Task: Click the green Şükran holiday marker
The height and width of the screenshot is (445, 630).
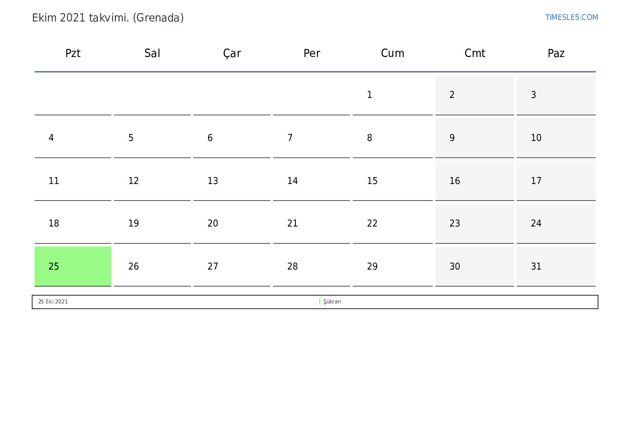Action: pos(320,301)
